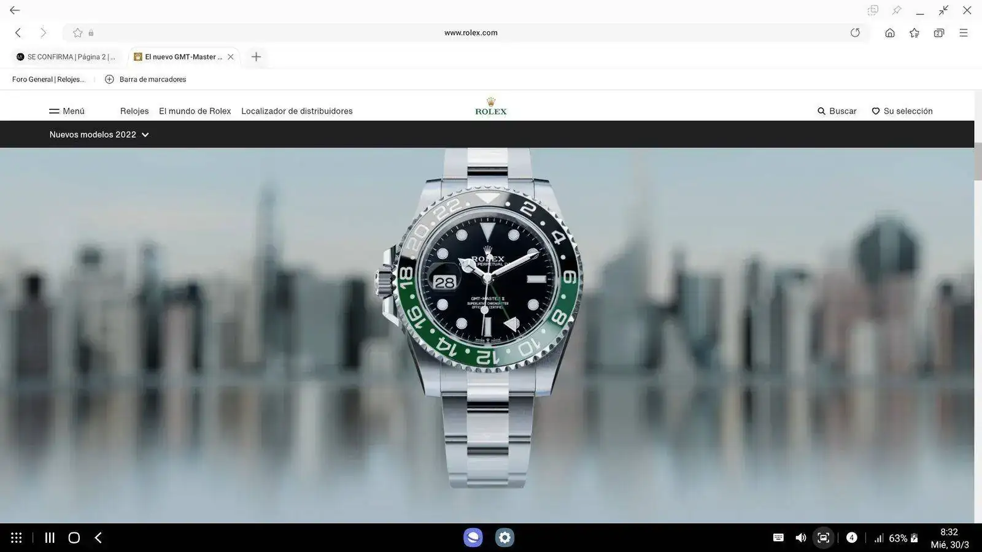The width and height of the screenshot is (982, 552).
Task: Click Buscar search button
Action: click(837, 111)
